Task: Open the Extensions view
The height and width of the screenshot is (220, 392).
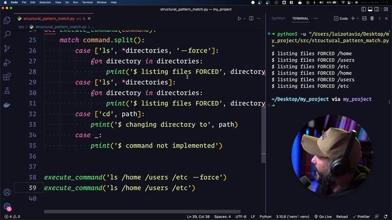Action: [x=7, y=76]
